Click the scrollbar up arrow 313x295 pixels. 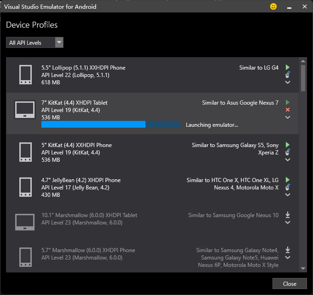[303, 61]
